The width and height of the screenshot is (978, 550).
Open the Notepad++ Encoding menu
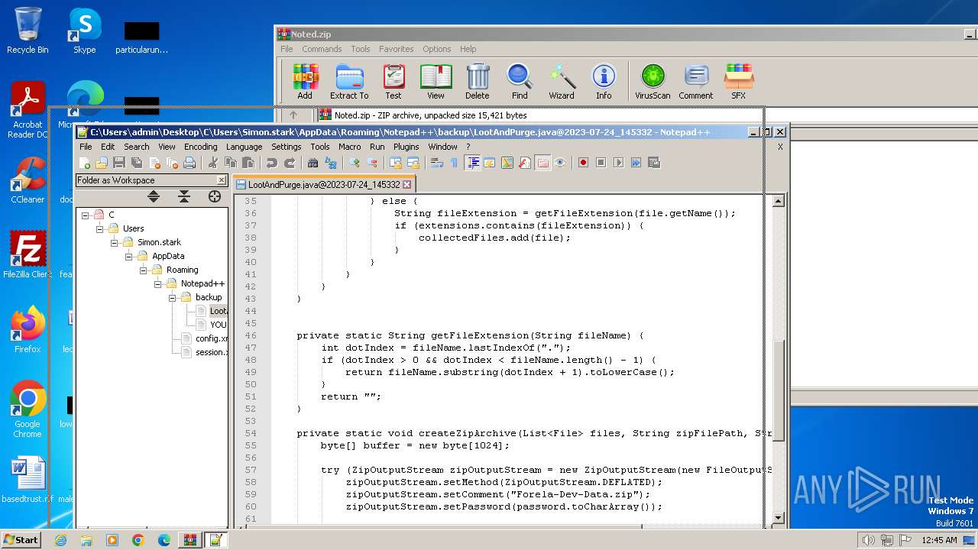point(201,147)
